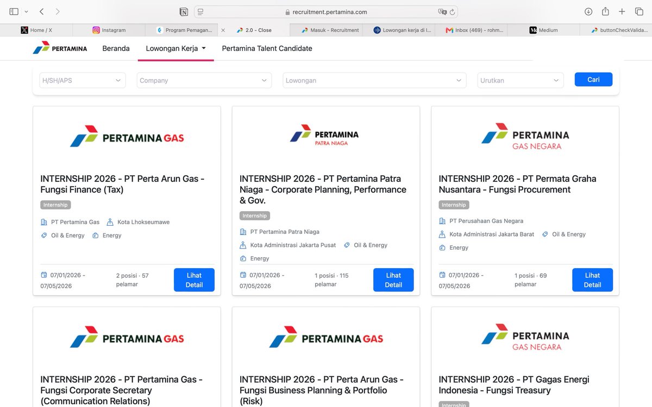Image resolution: width=652 pixels, height=407 pixels.
Task: Open Pertamina Gas Corporate Secretary internship title
Action: point(122,390)
